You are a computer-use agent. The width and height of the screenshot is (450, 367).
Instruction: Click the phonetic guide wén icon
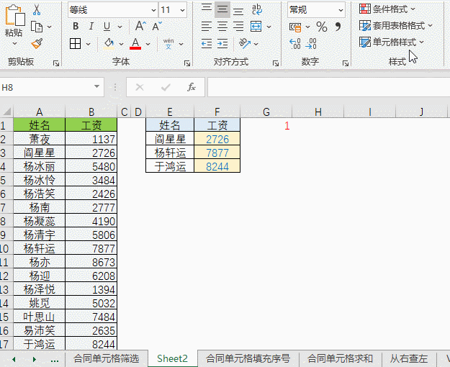[x=168, y=44]
